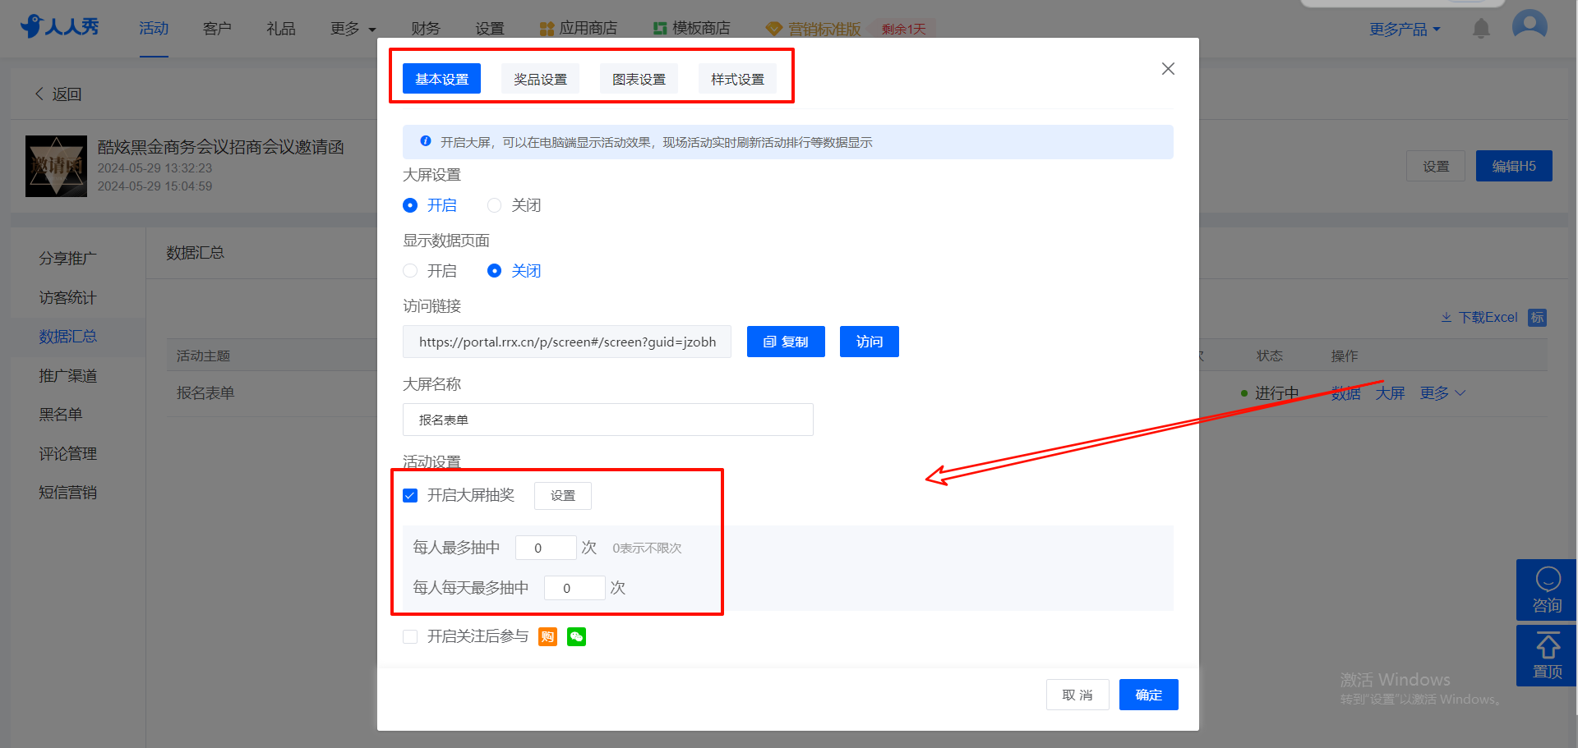Open 应用商店 app store

tap(579, 29)
